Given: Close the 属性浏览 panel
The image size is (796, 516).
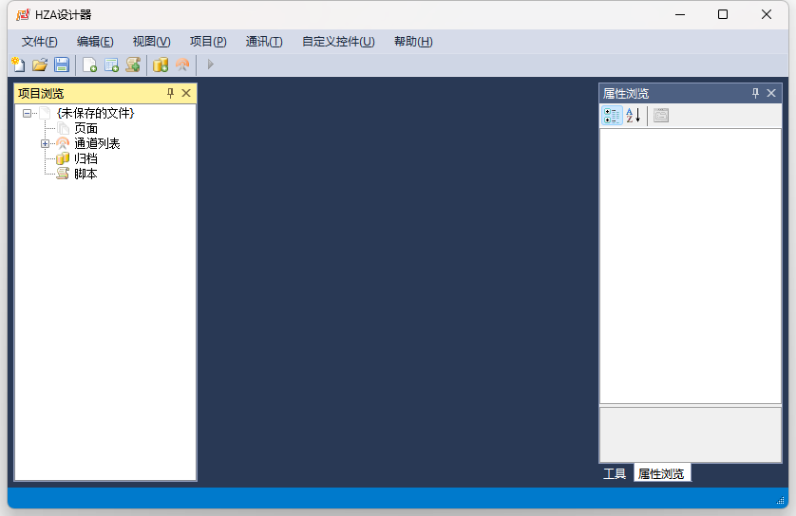Looking at the screenshot, I should click(x=771, y=93).
